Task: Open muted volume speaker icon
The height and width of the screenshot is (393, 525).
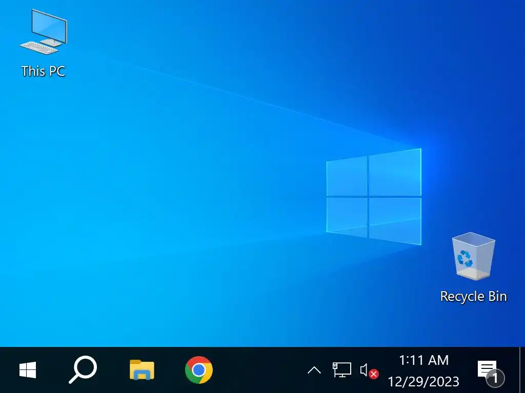Action: pos(369,370)
